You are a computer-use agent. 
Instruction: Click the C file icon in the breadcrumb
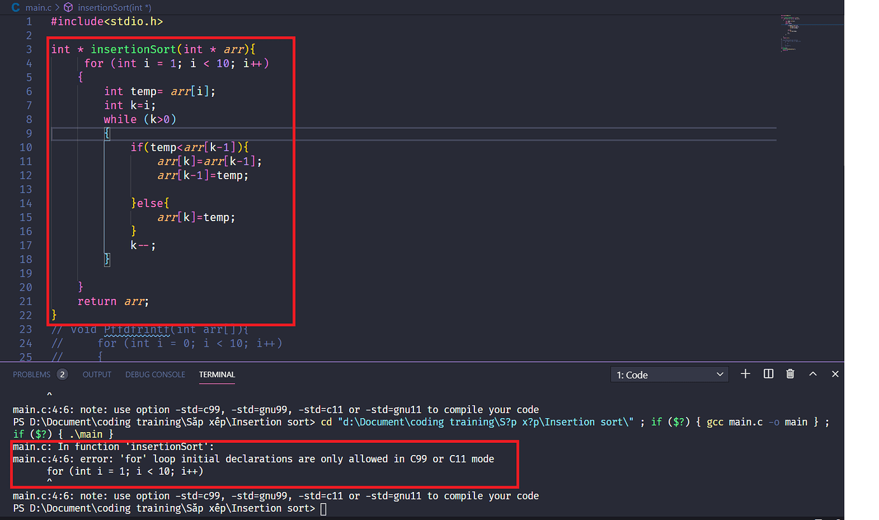pyautogui.click(x=15, y=8)
